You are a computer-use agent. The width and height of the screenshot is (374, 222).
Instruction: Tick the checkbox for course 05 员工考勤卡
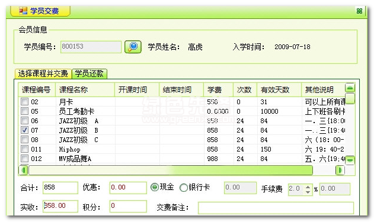click(x=24, y=111)
